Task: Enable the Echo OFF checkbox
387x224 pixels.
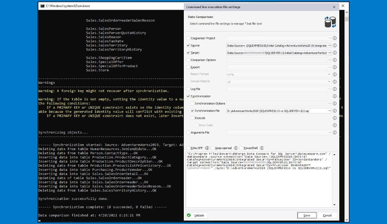Action: 188,148
